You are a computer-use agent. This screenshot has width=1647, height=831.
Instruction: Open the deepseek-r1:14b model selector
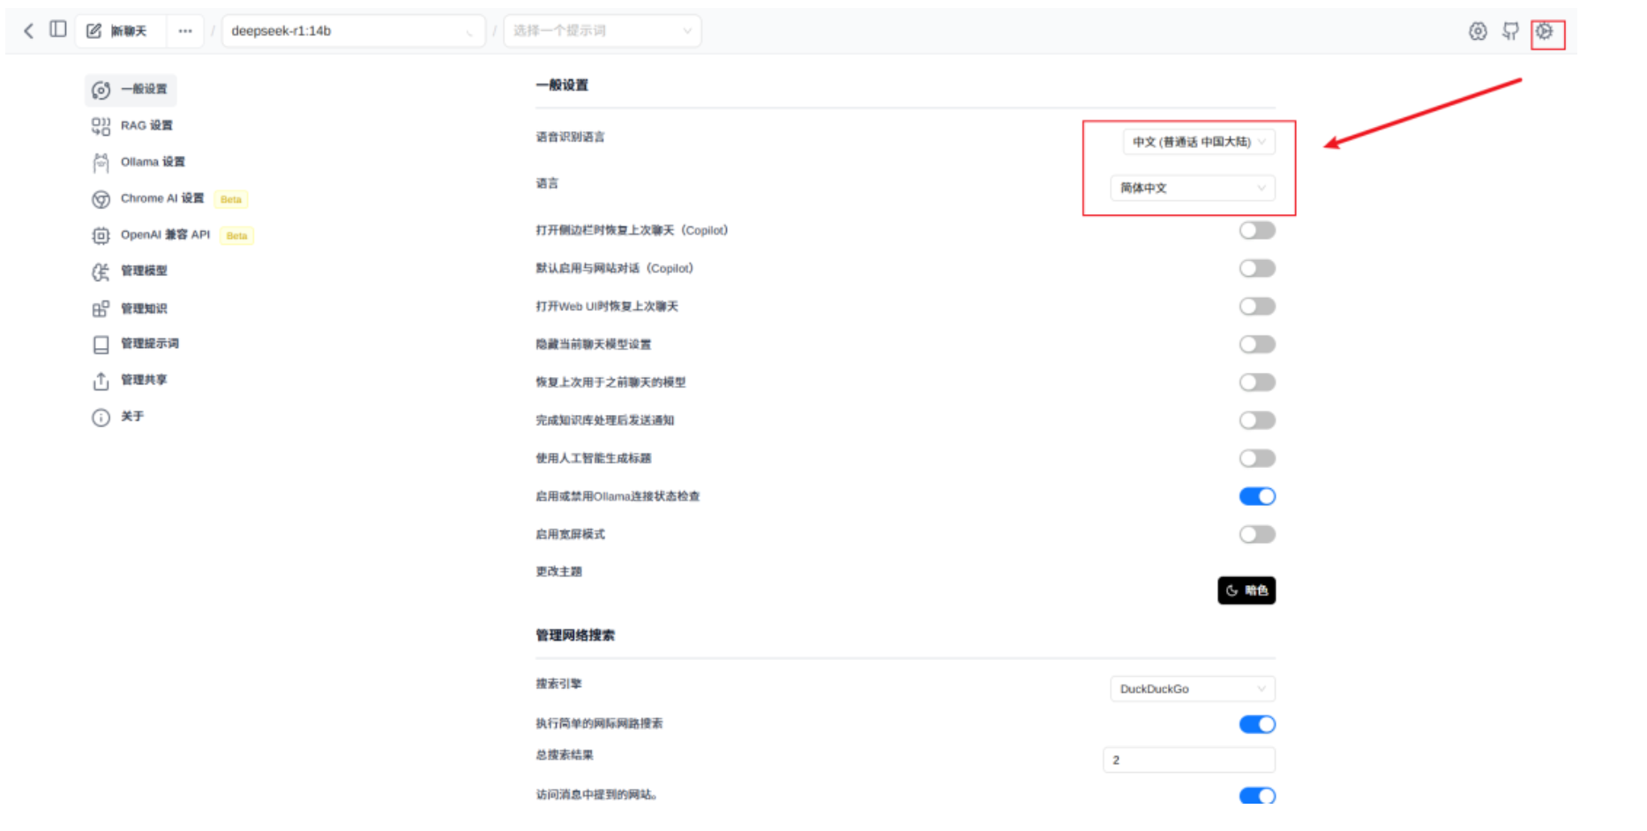click(x=352, y=31)
